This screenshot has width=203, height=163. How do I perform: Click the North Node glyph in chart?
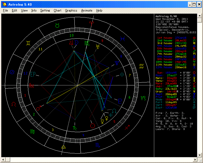[114, 111]
